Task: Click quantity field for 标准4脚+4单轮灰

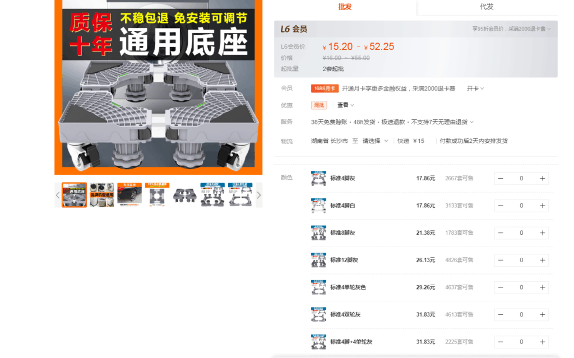Action: (521, 342)
